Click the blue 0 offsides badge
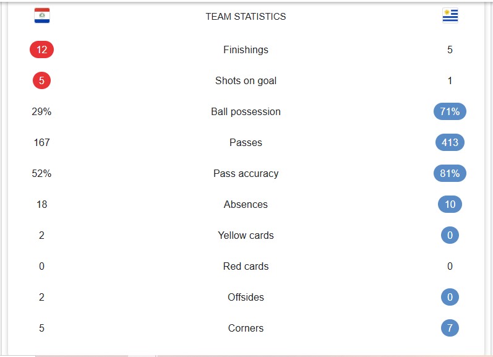Viewport: 493px width, 357px height. point(450,297)
